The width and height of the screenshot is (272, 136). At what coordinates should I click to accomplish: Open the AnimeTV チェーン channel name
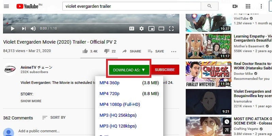(x=36, y=67)
